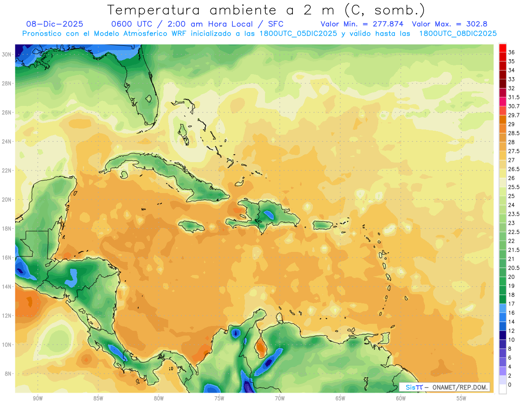Click the '90W' longitude label
The image size is (523, 404).
pos(38,399)
